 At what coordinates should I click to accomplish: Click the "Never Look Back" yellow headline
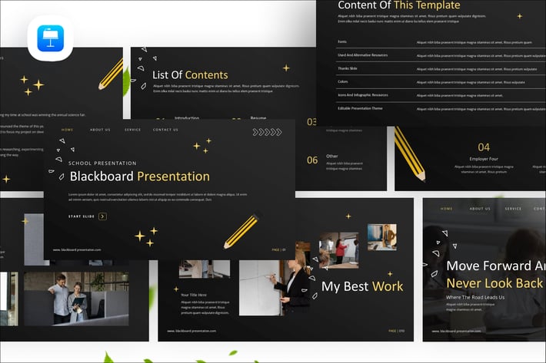(494, 283)
